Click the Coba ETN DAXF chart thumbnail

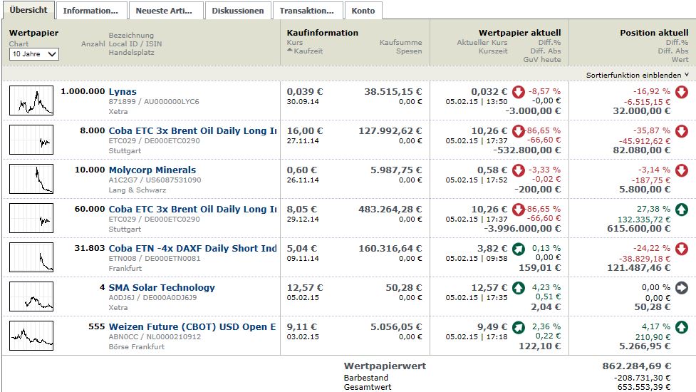(31, 257)
